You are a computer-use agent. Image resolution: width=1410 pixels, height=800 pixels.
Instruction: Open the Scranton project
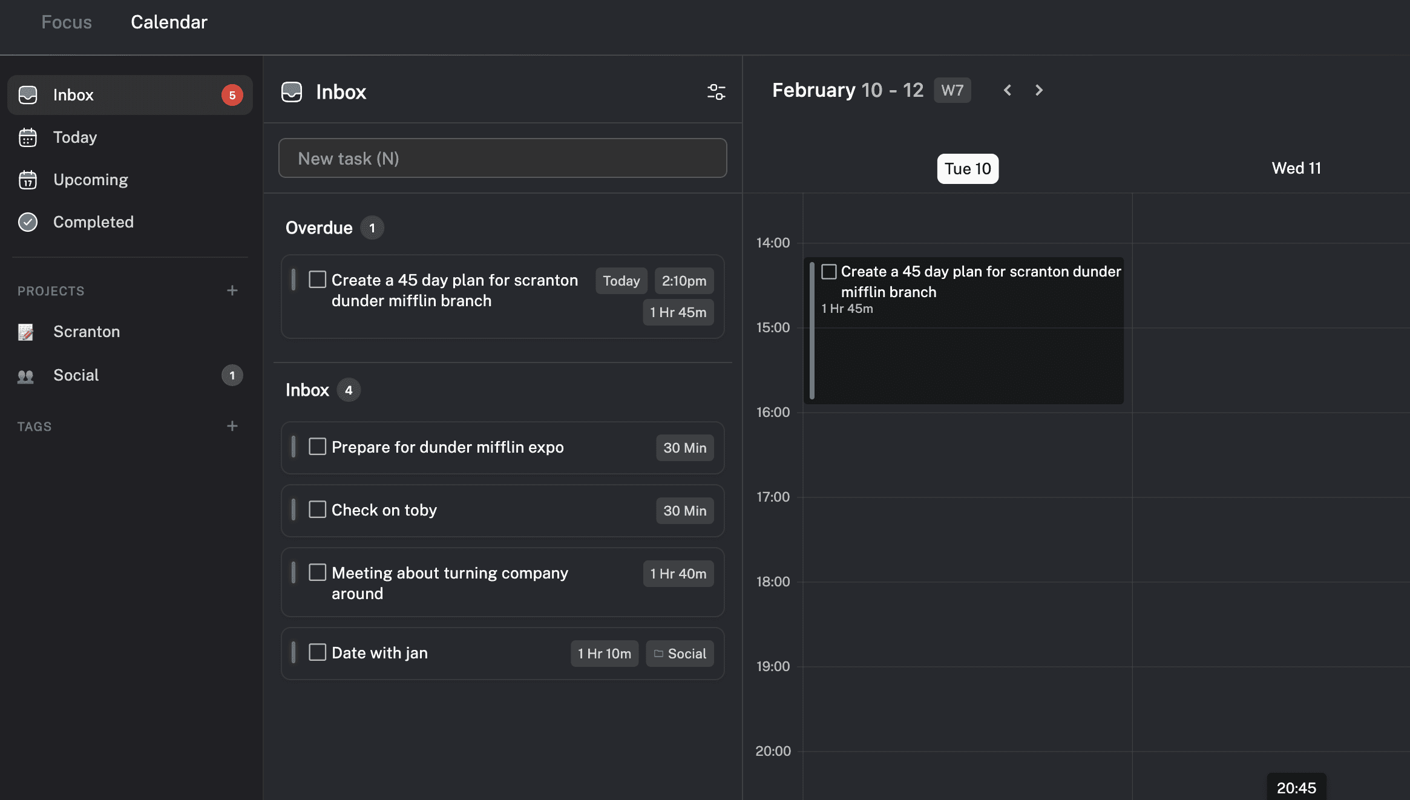(x=87, y=332)
